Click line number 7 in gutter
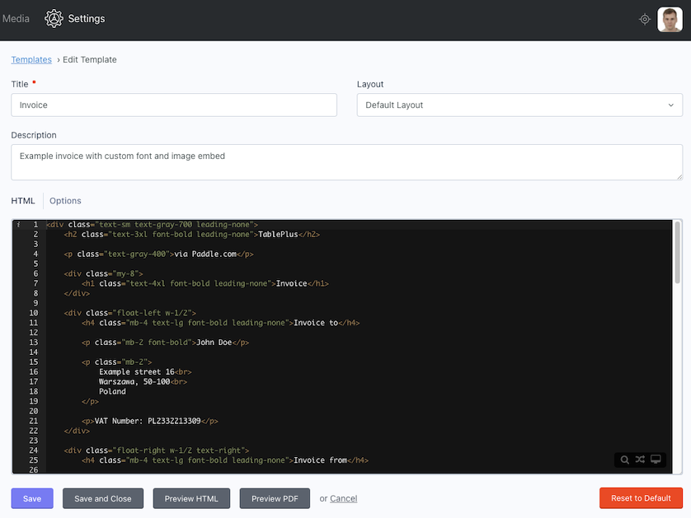 (x=35, y=283)
